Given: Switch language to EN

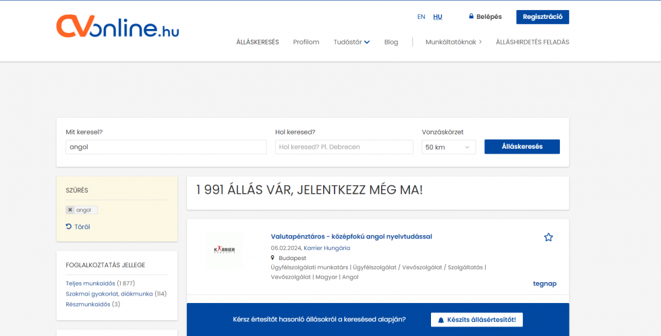Looking at the screenshot, I should pos(421,17).
